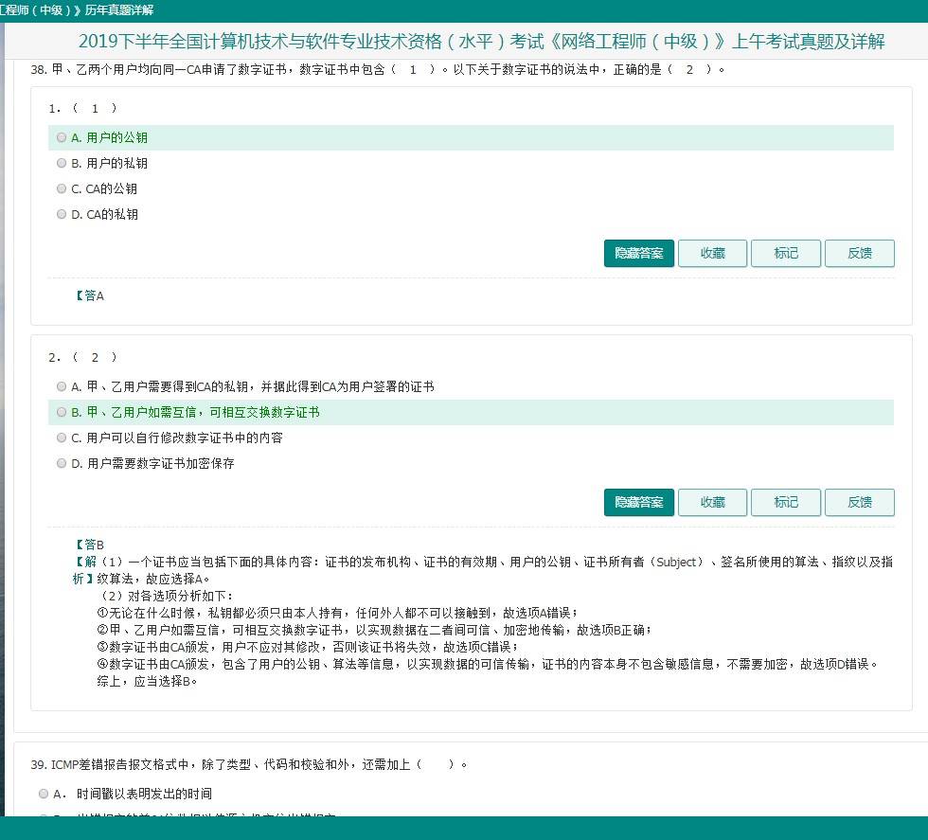This screenshot has width=928, height=840.
Task: Select option B 用户的私钥 radio button
Action: pos(62,163)
